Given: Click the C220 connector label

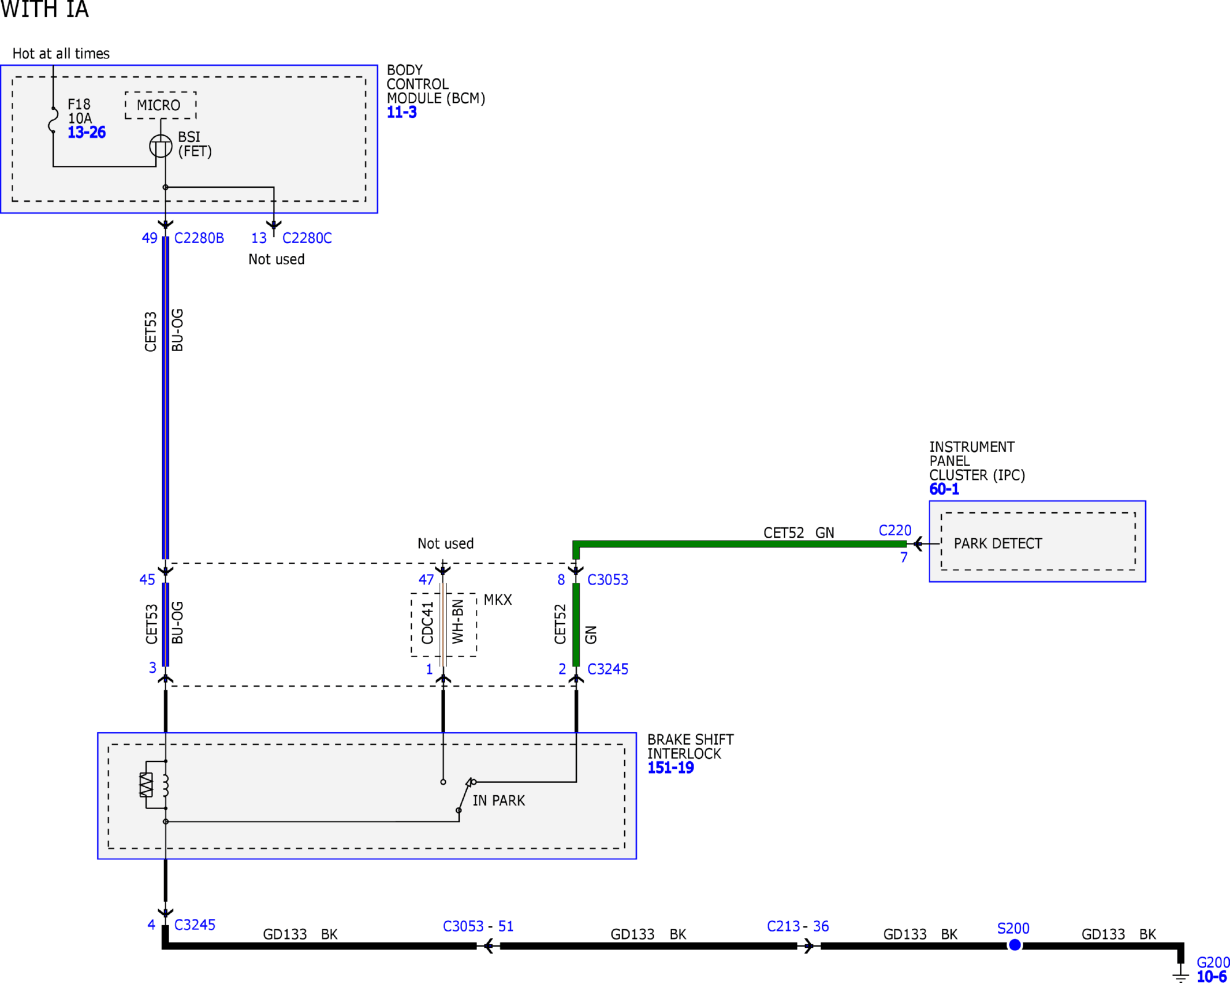Looking at the screenshot, I should coord(894,530).
